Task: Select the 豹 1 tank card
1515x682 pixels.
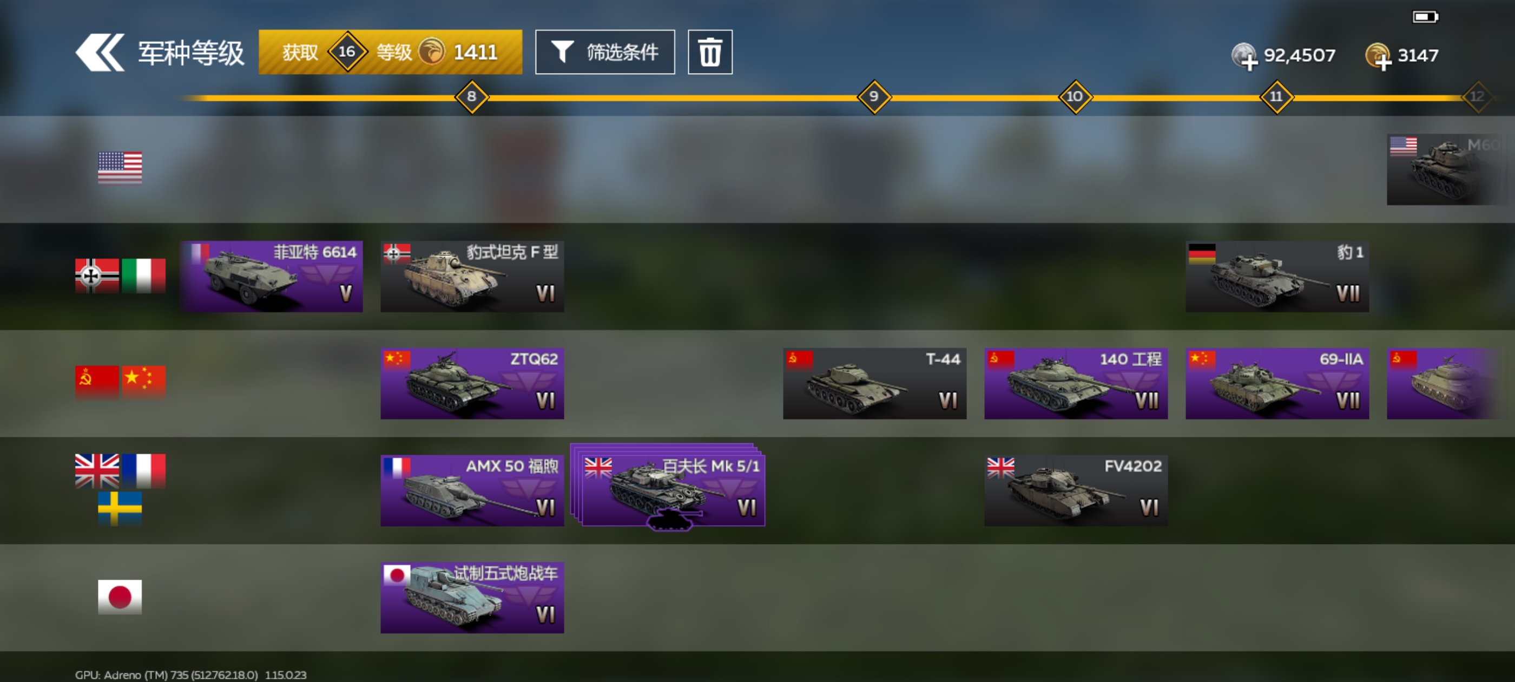Action: [x=1277, y=277]
